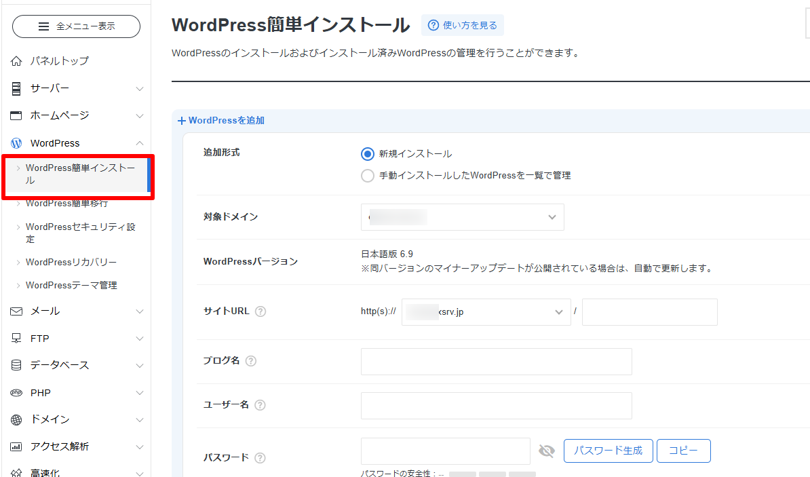Viewport: 810px width, 477px height.
Task: Click the パスワード生成 button
Action: [608, 451]
